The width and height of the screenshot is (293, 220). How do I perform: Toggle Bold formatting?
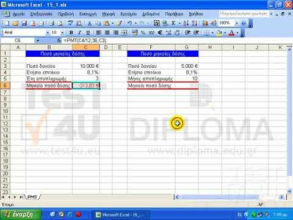click(x=71, y=32)
